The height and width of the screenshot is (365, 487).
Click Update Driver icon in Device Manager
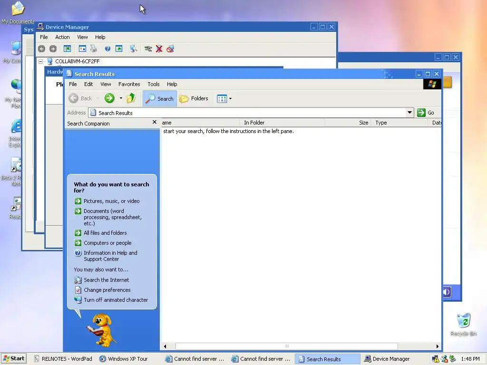click(x=148, y=49)
